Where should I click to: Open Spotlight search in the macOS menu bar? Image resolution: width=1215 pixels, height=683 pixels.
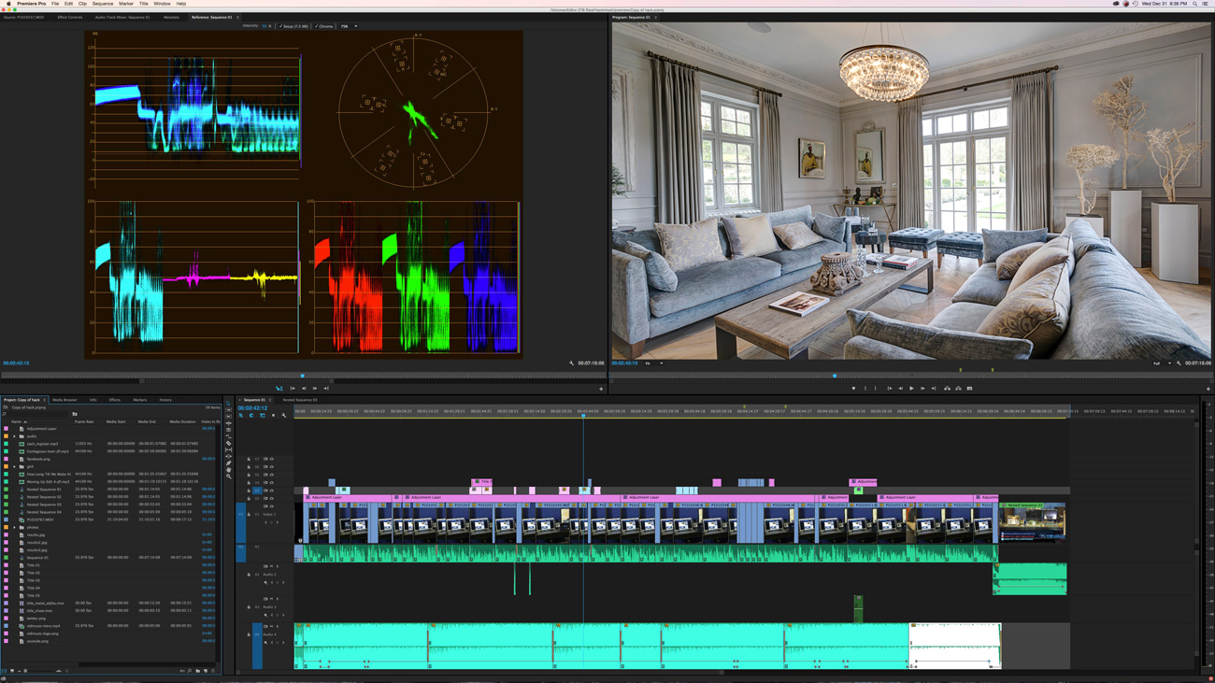1194,4
